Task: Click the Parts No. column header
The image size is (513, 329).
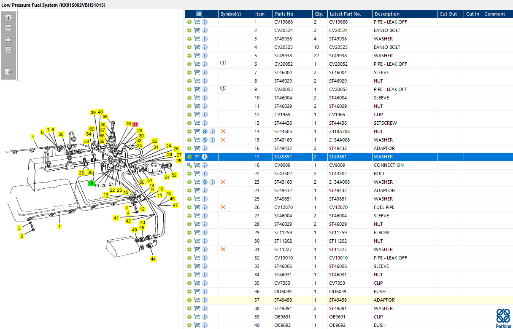Action: pos(284,14)
